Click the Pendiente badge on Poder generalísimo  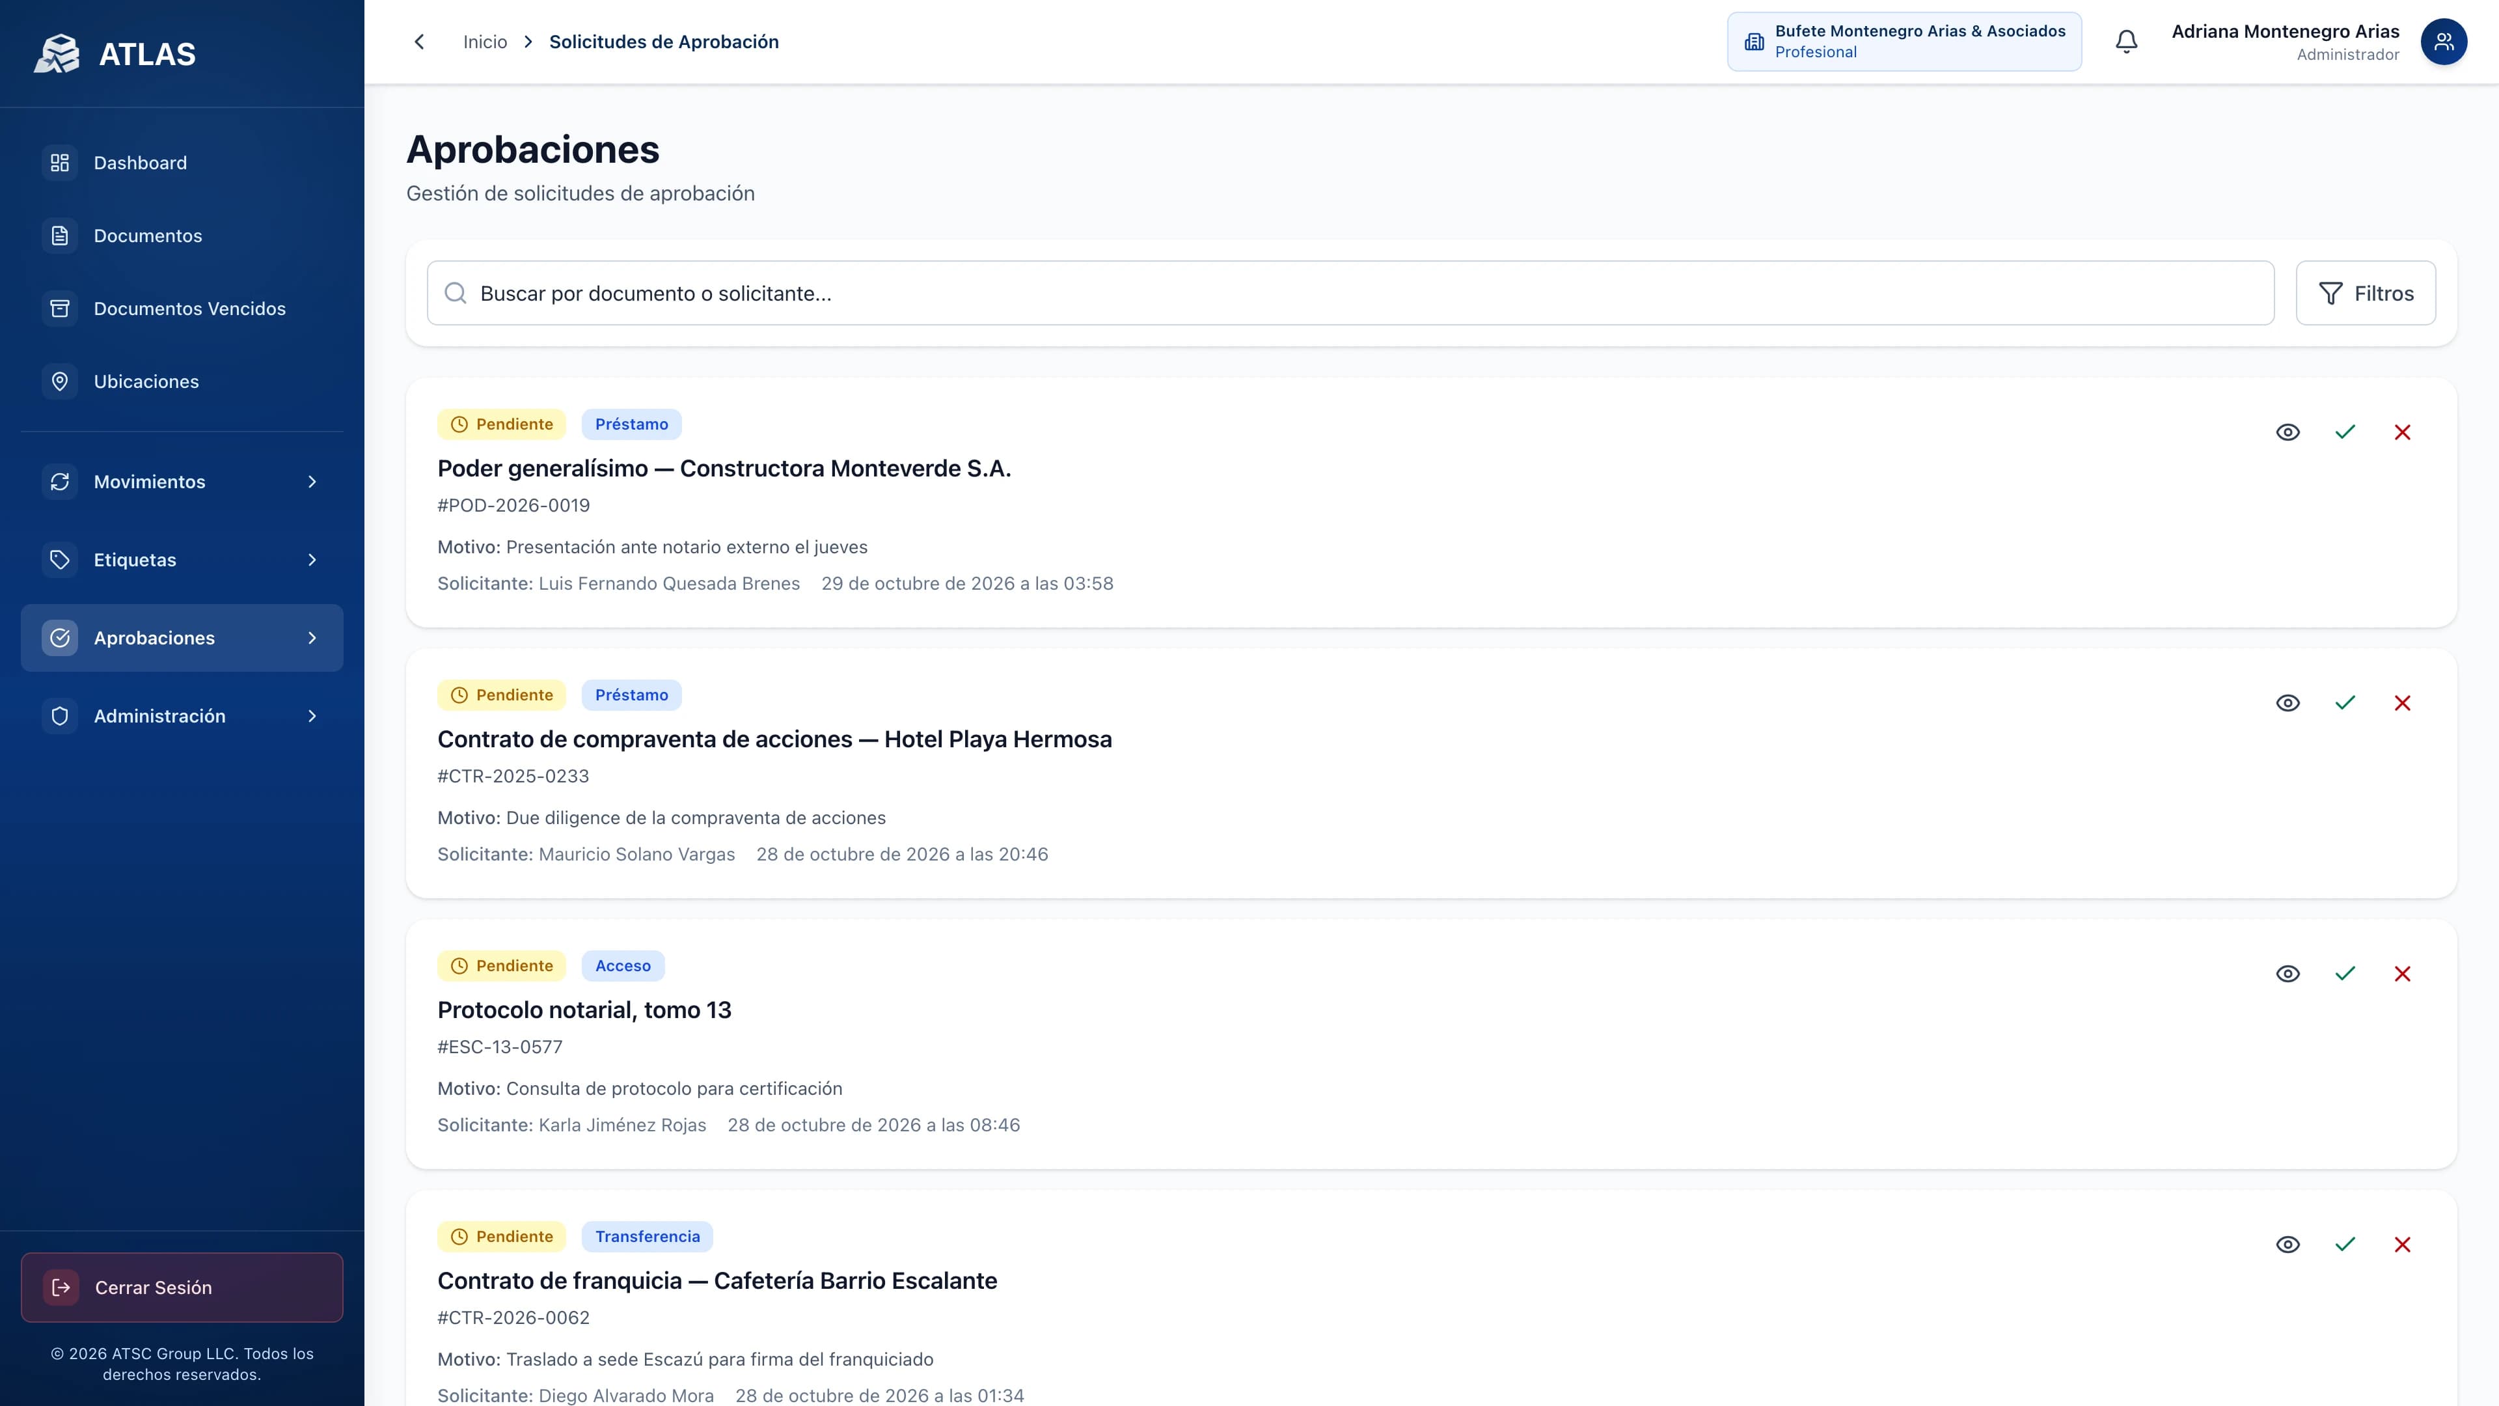click(502, 424)
